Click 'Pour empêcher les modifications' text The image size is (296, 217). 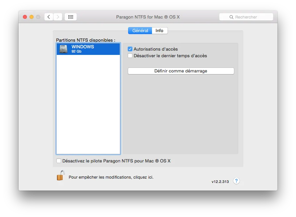(111, 177)
